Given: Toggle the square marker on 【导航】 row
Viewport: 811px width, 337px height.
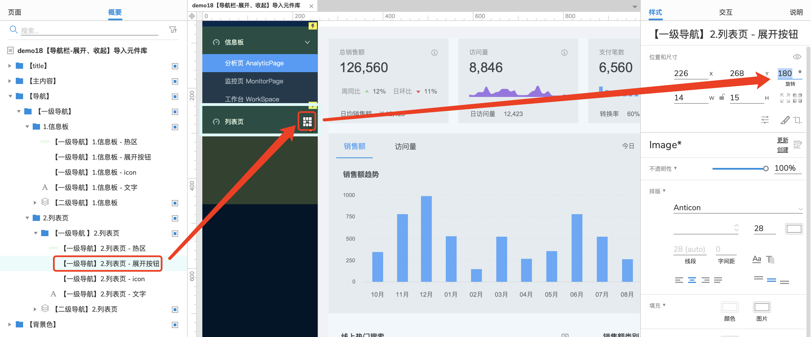Looking at the screenshot, I should click(175, 96).
